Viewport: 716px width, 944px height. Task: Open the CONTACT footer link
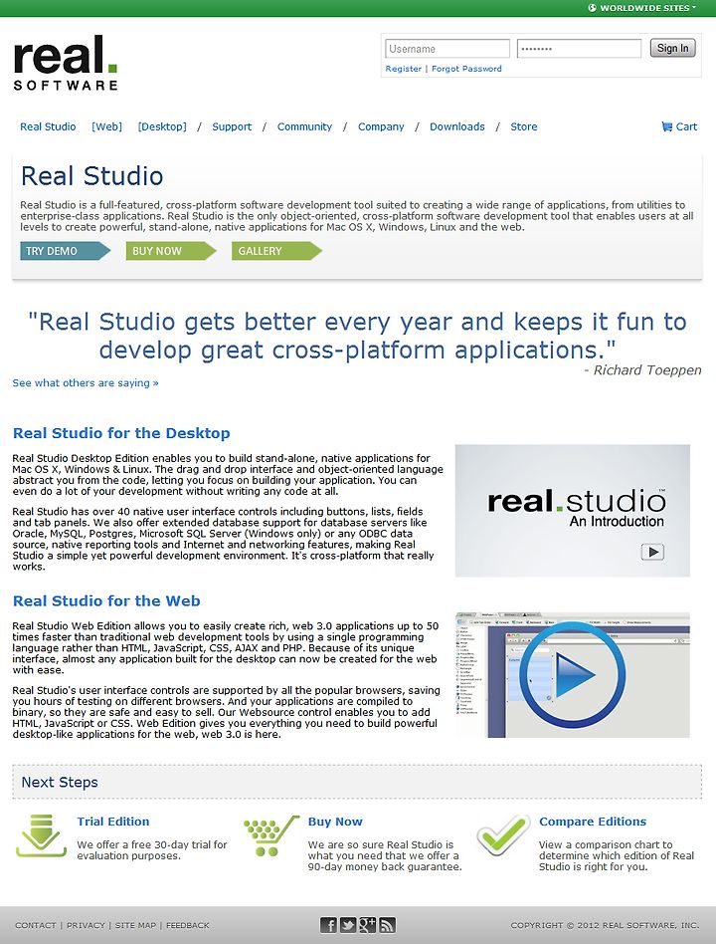click(x=36, y=925)
